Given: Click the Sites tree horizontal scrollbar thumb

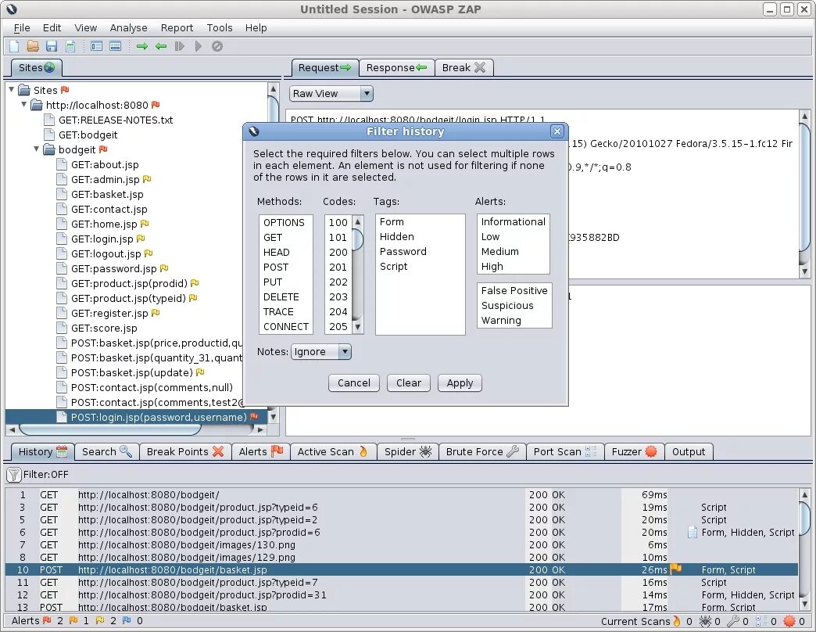Looking at the screenshot, I should 109,429.
